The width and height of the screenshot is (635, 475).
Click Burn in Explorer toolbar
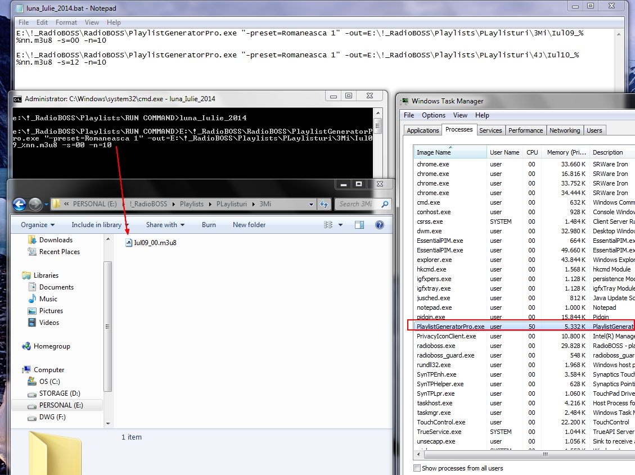tap(209, 225)
